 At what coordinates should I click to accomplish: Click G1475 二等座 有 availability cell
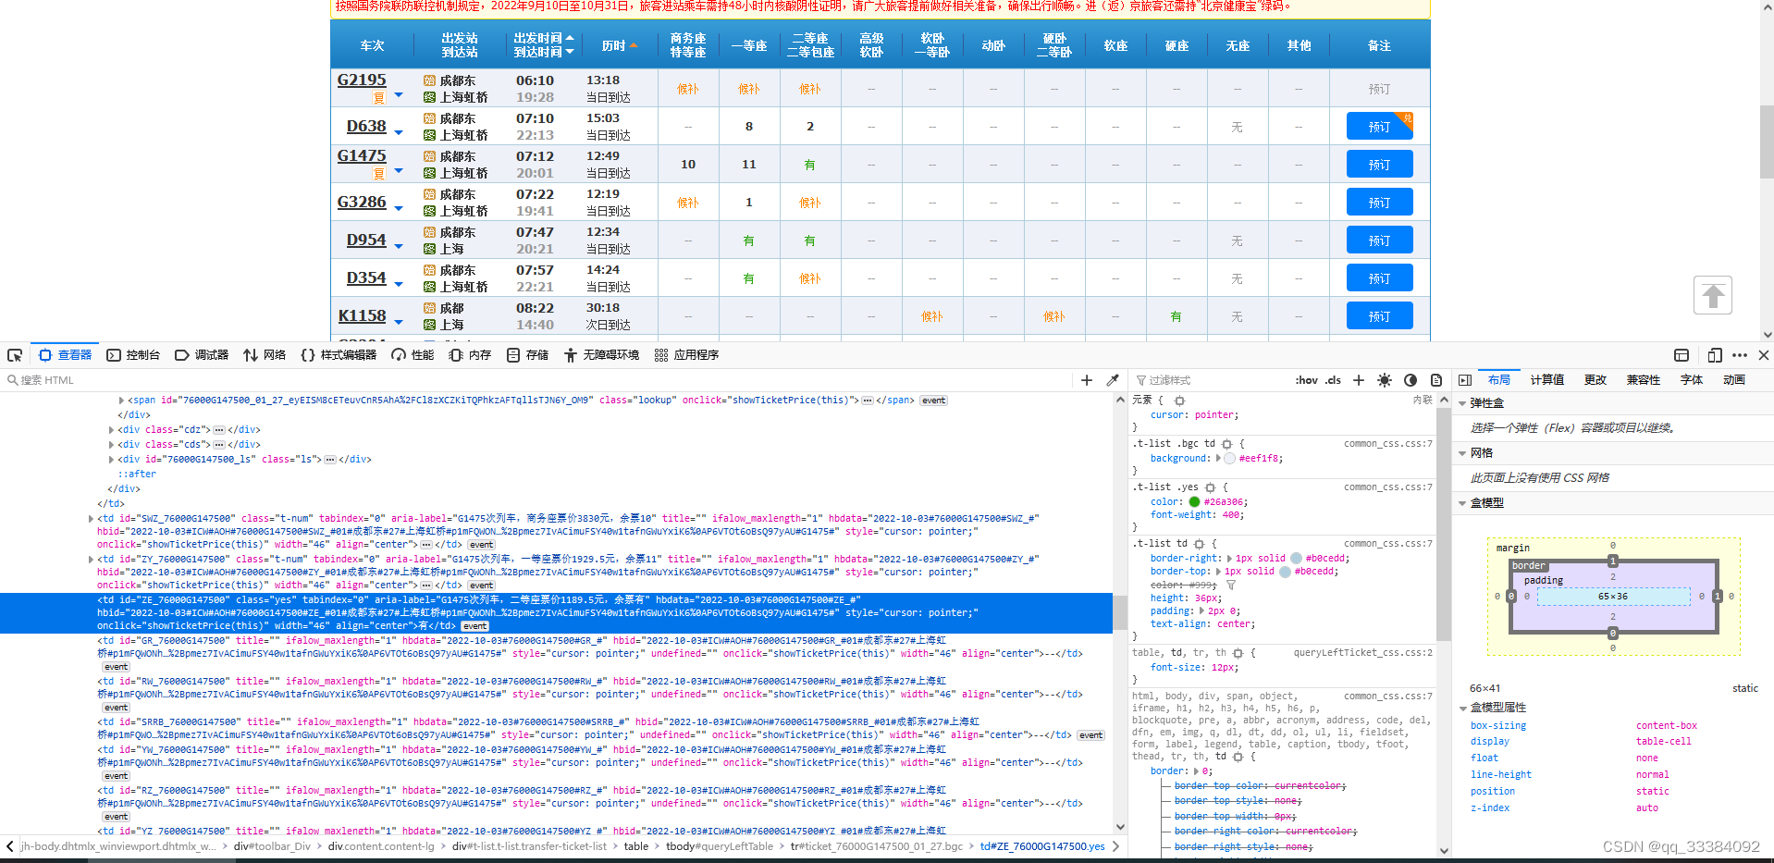pyautogui.click(x=809, y=165)
